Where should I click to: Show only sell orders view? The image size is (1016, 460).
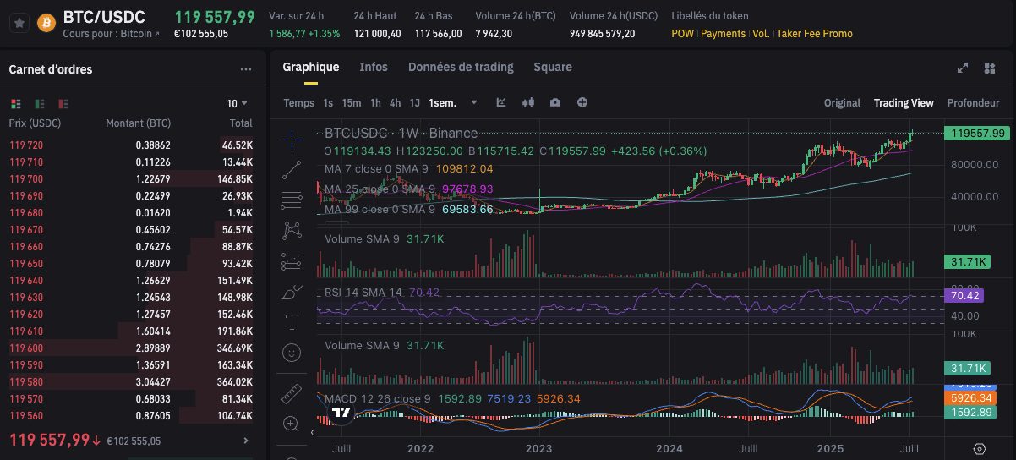[63, 103]
